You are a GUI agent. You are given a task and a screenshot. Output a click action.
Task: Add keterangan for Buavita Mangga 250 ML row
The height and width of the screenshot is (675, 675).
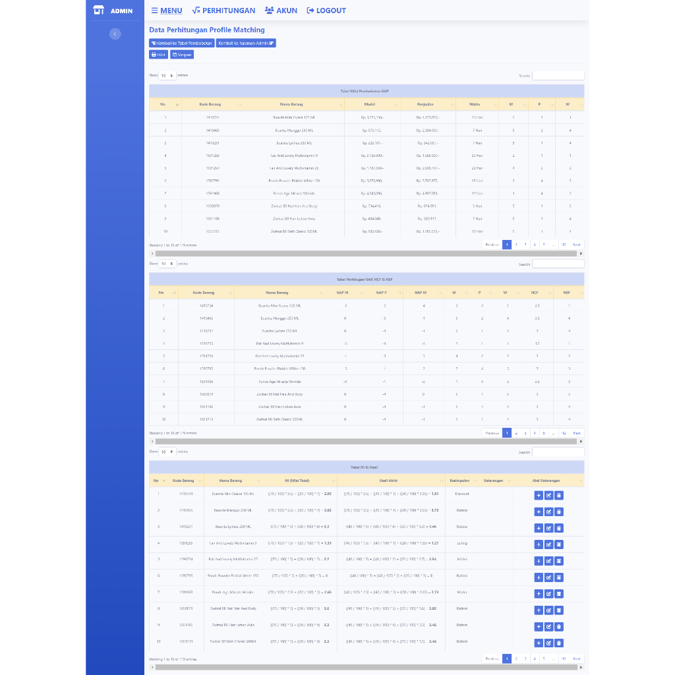tap(539, 512)
